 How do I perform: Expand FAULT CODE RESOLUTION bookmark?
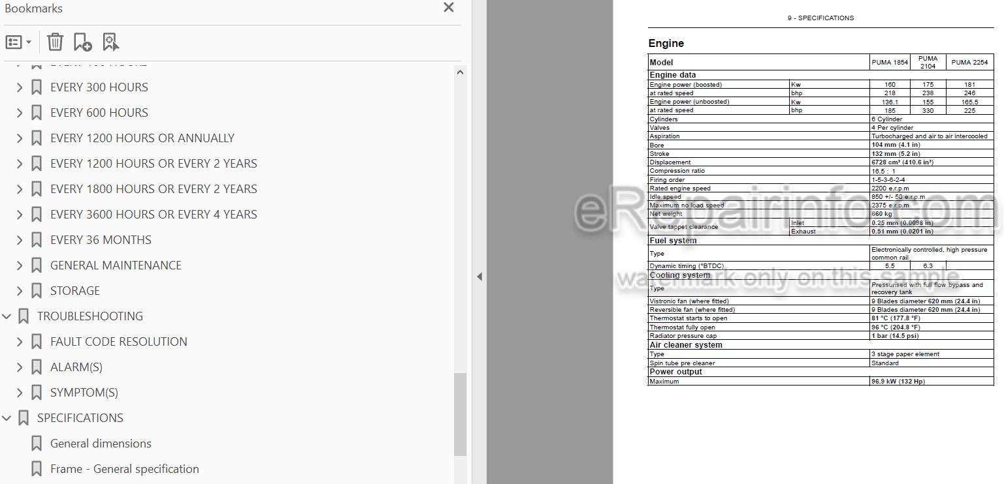coord(20,342)
